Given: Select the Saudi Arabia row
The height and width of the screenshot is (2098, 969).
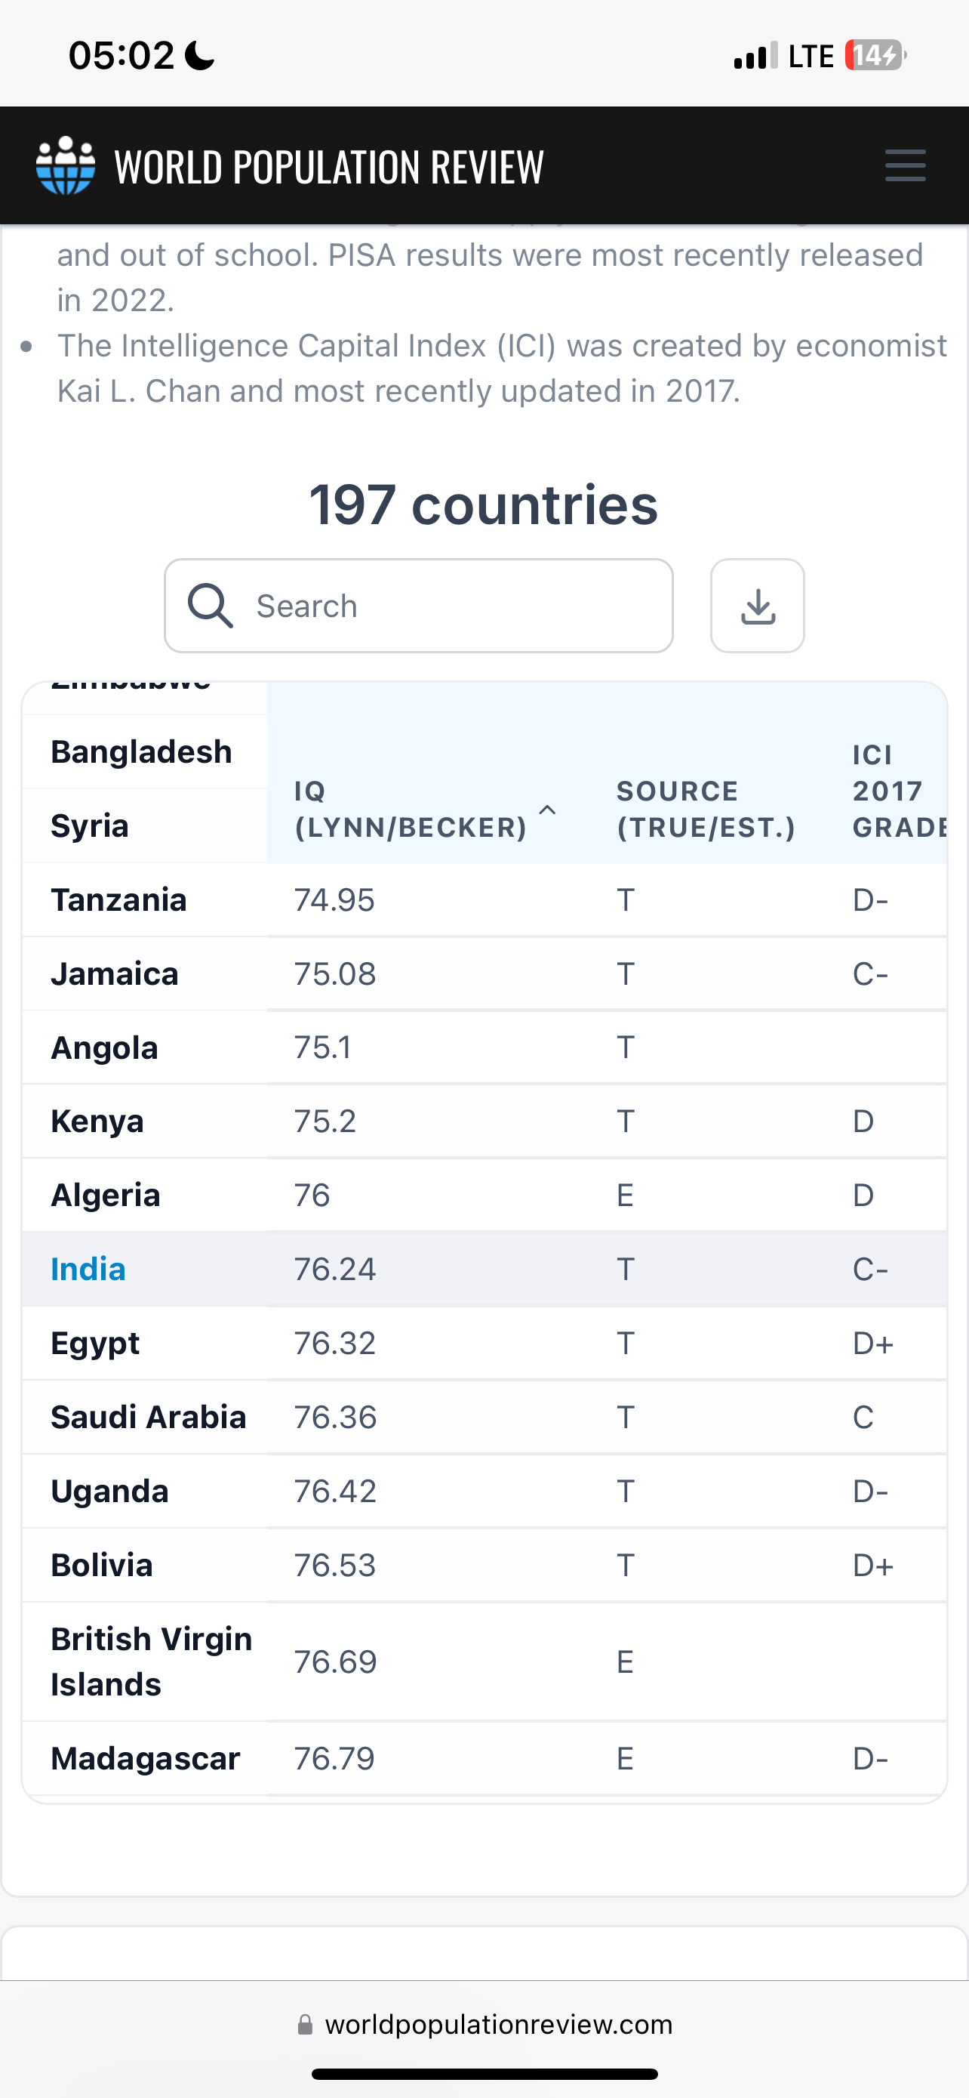Looking at the screenshot, I should coord(484,1417).
